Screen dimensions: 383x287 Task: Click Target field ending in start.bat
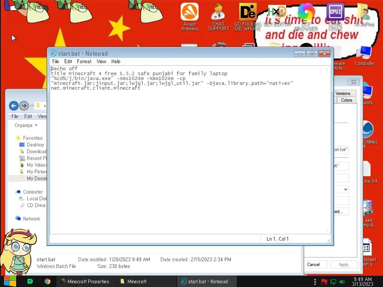pos(341,149)
